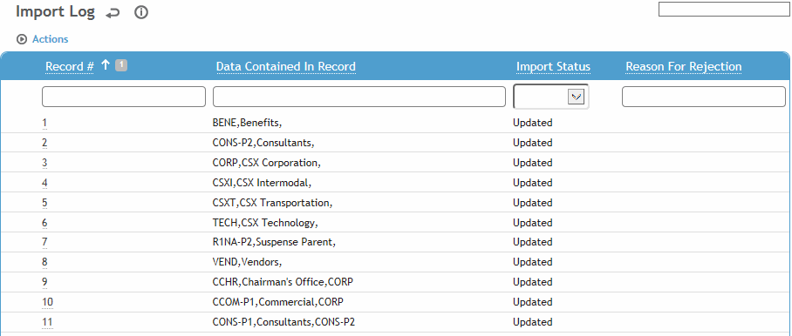Focus the Data Contained In Record filter
792x336 pixels.
coord(359,97)
